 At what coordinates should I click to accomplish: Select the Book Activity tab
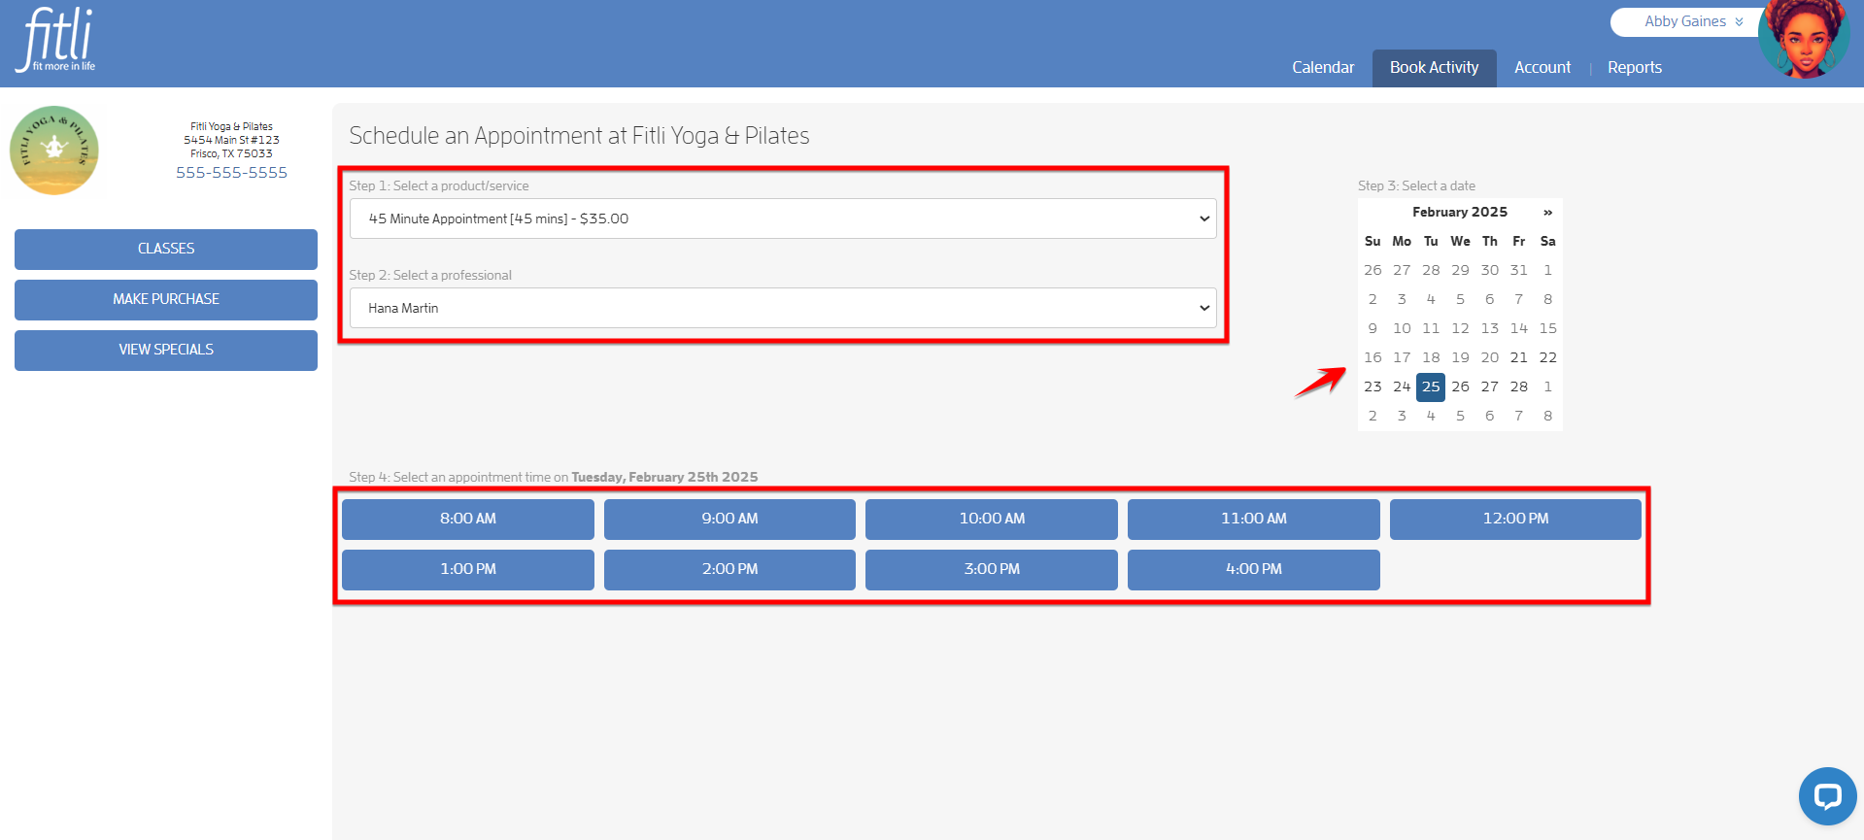pyautogui.click(x=1434, y=68)
